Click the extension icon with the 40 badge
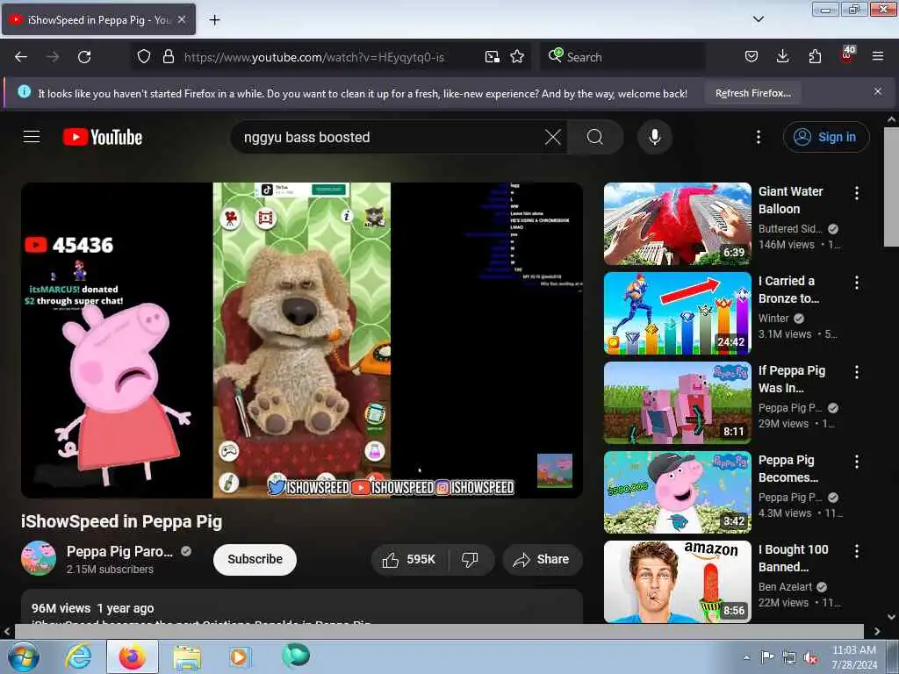The image size is (899, 674). point(847,55)
